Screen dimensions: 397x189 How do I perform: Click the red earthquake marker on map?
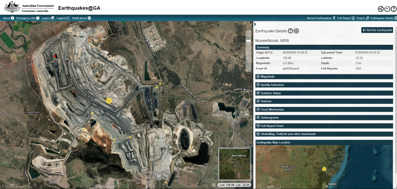click(55, 57)
